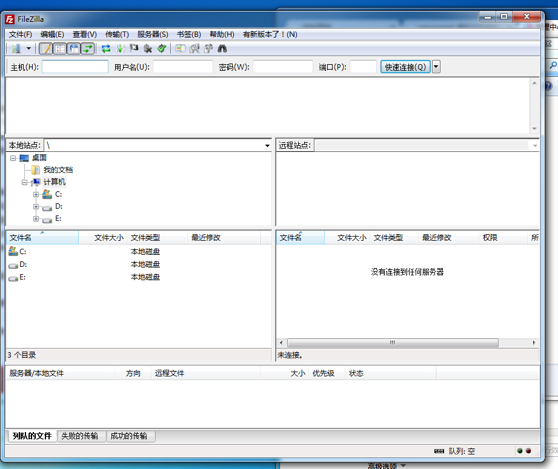558x469 pixels.
Task: Open the 帮助(H) menu
Action: click(x=222, y=34)
